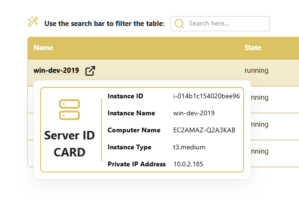Click the Name column header
The height and width of the screenshot is (207, 299).
43,48
